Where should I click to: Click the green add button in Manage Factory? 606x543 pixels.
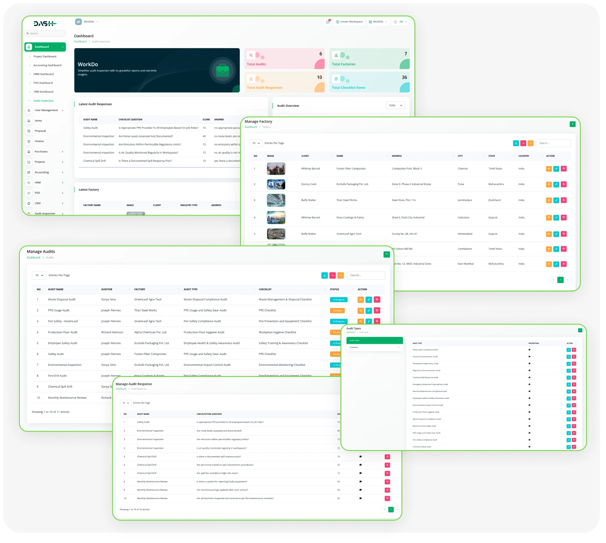point(572,124)
